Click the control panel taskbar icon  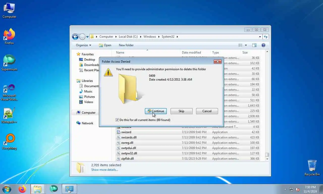click(x=69, y=189)
